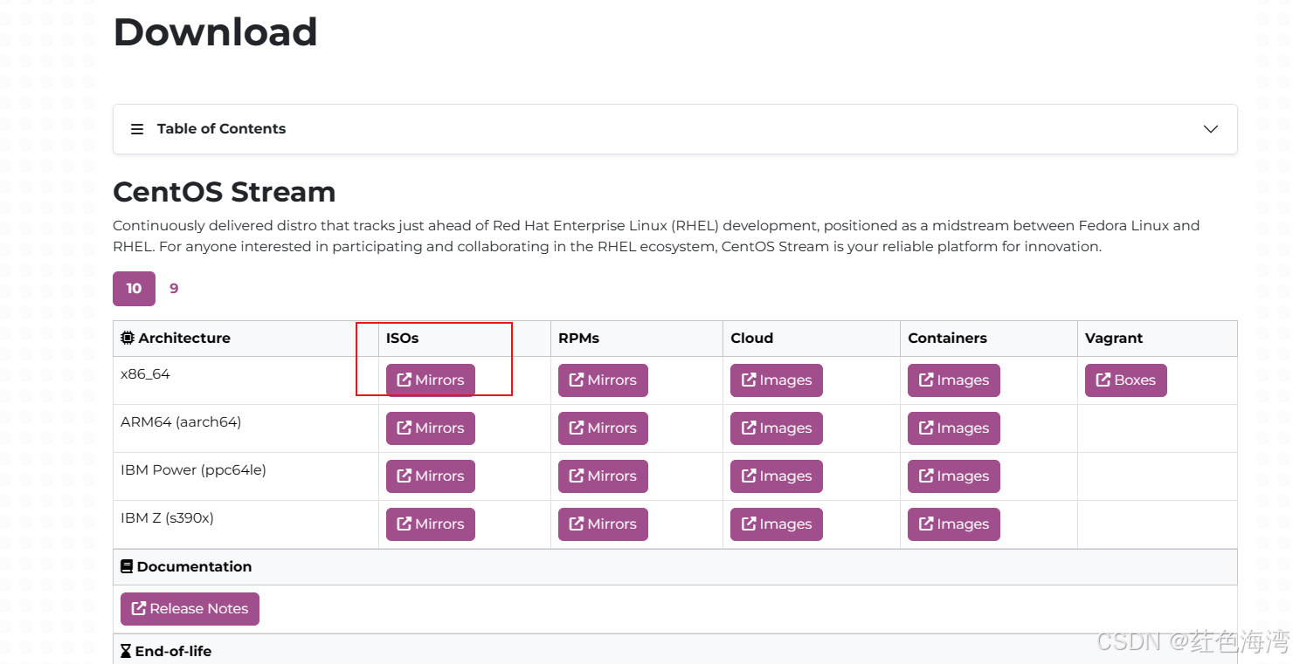This screenshot has height=664, width=1293.
Task: Open ISOs Mirrors for IBM Power (ppc64le)
Action: coord(431,476)
